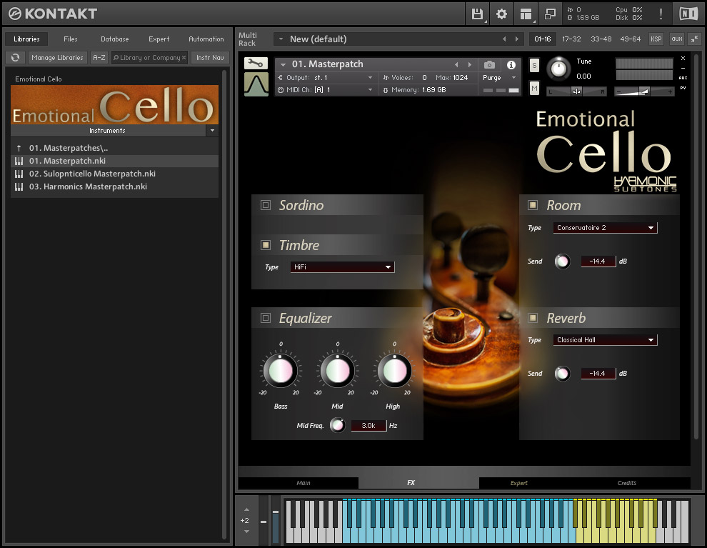Solo the instrument with S button
Image resolution: width=707 pixels, height=548 pixels.
534,65
